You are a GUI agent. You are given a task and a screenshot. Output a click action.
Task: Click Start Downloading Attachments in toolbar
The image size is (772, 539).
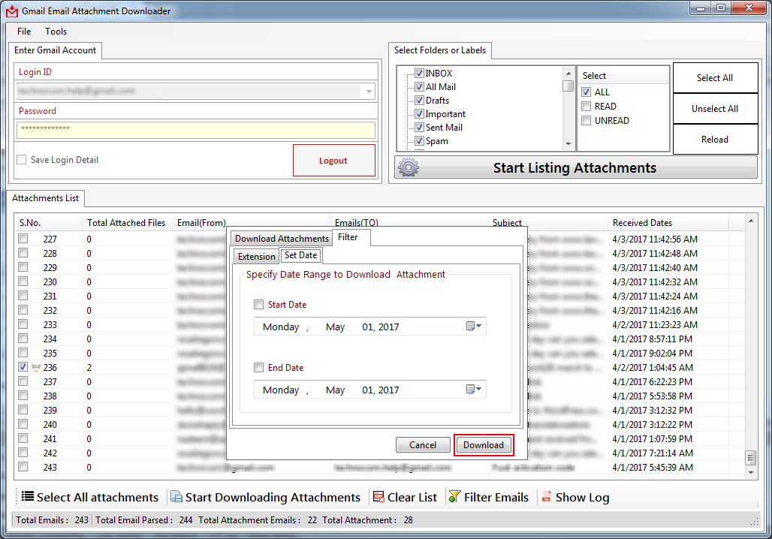tap(266, 497)
